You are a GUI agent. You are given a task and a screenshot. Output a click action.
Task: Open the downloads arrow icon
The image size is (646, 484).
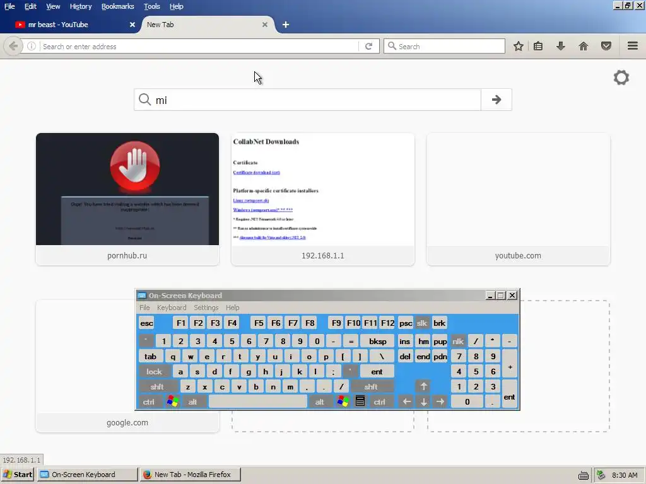560,46
